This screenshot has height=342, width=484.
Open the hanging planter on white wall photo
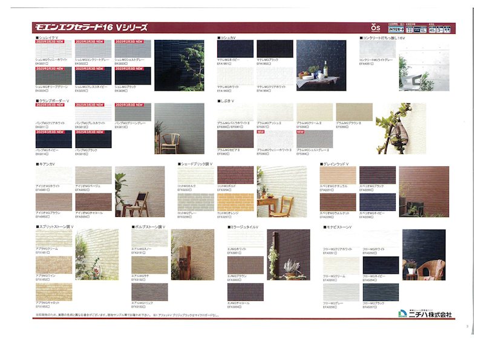[x=401, y=129]
